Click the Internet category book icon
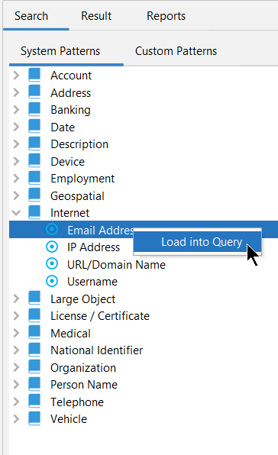Viewport: 278px width, 455px height. pyautogui.click(x=34, y=212)
